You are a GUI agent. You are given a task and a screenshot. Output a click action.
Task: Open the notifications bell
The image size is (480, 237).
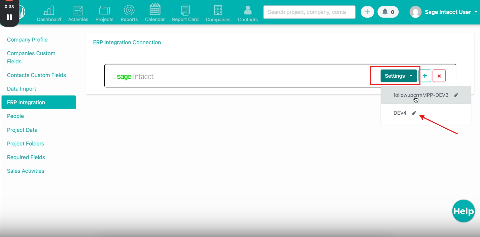tap(388, 12)
